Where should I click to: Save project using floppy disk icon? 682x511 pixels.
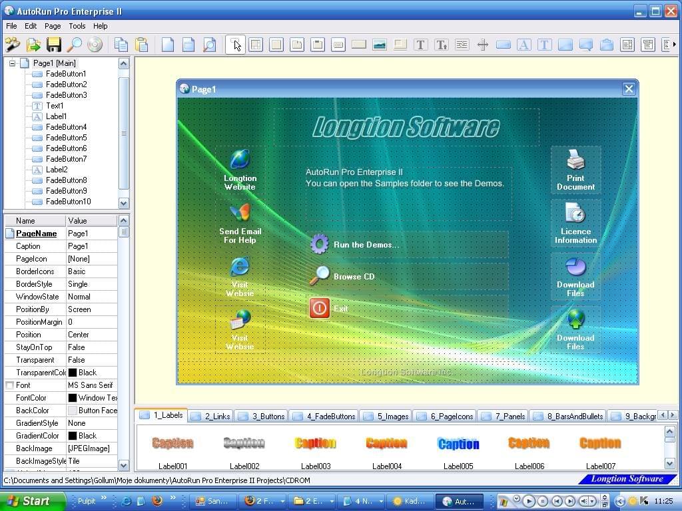tap(54, 45)
